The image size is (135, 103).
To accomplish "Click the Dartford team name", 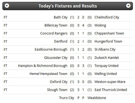I will click(x=61, y=41).
